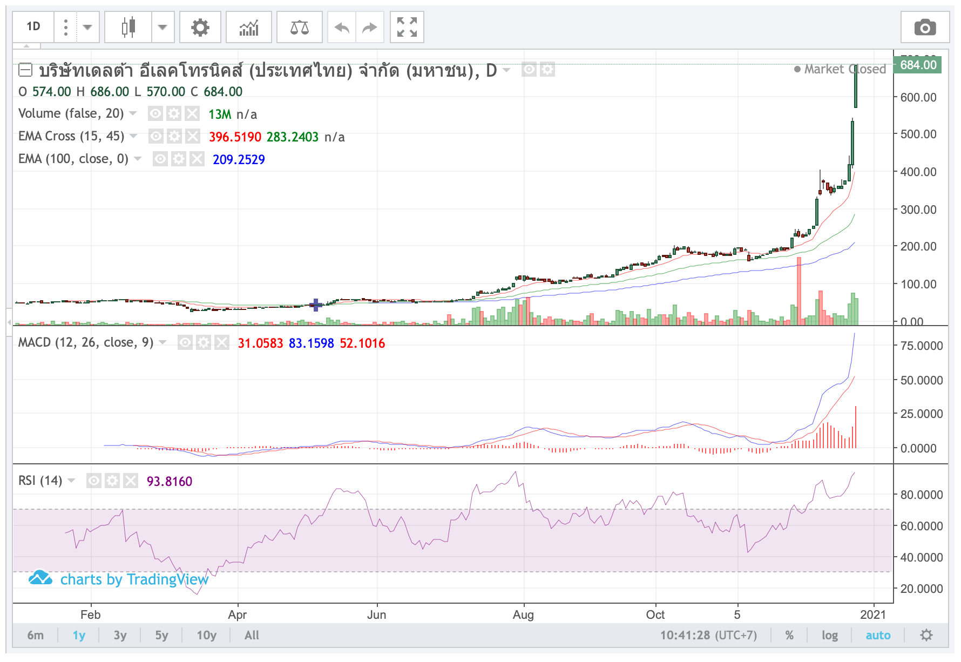Select the candlestick chart style button
Viewport: 961px width, 662px height.
(128, 27)
